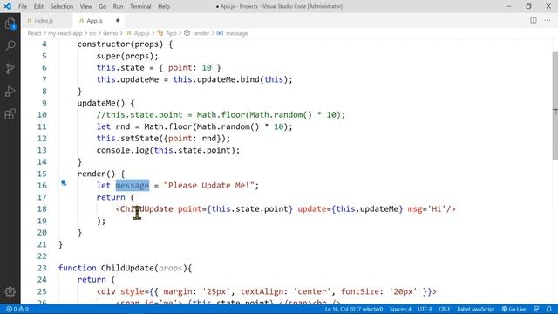Viewport: 558px width, 314px height.
Task: Expand the message variable breadcrumb
Action: (233, 33)
